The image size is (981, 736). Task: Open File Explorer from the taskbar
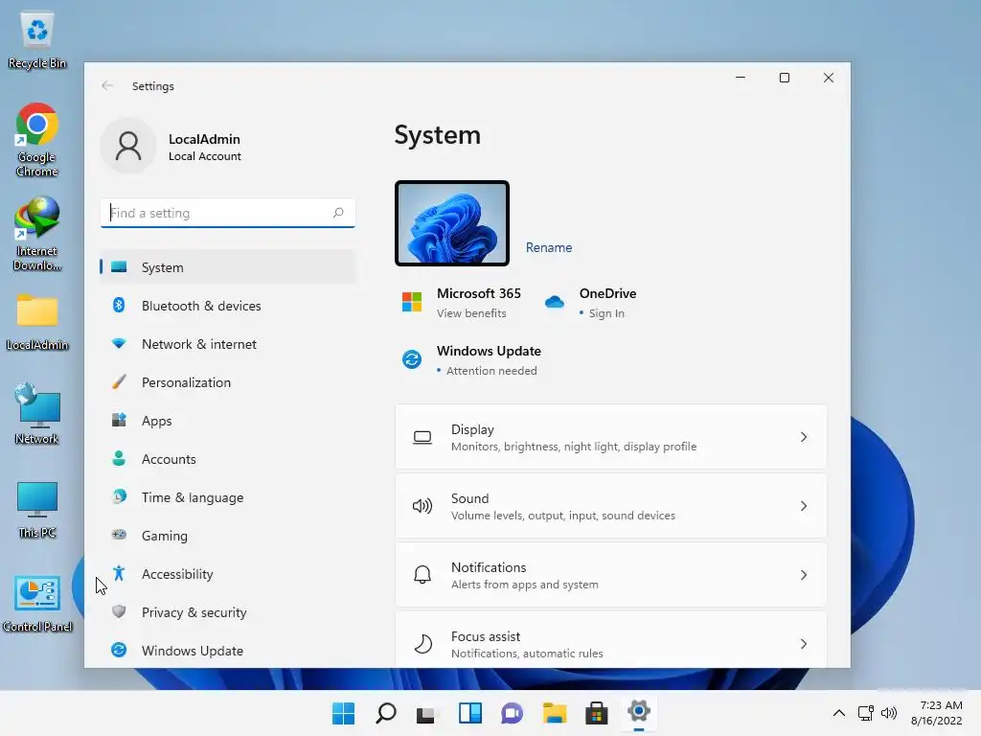[555, 713]
